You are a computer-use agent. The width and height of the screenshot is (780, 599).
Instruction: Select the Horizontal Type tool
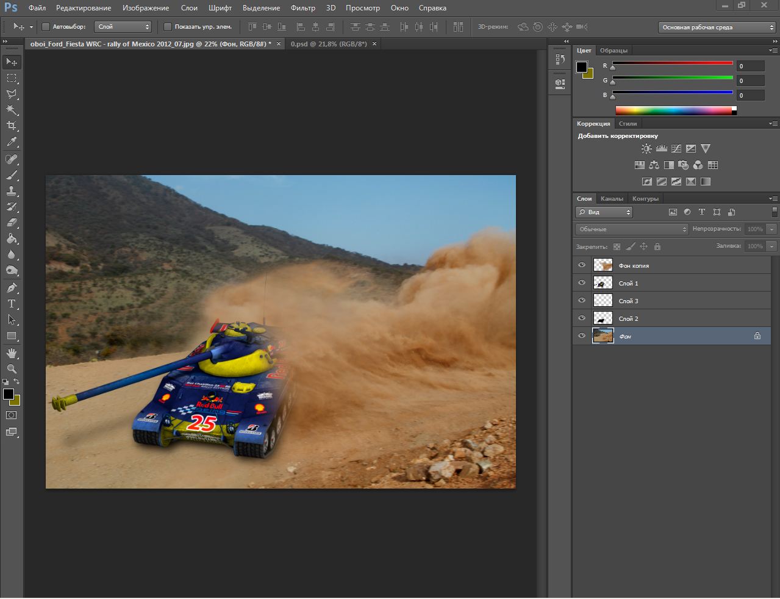coord(12,304)
